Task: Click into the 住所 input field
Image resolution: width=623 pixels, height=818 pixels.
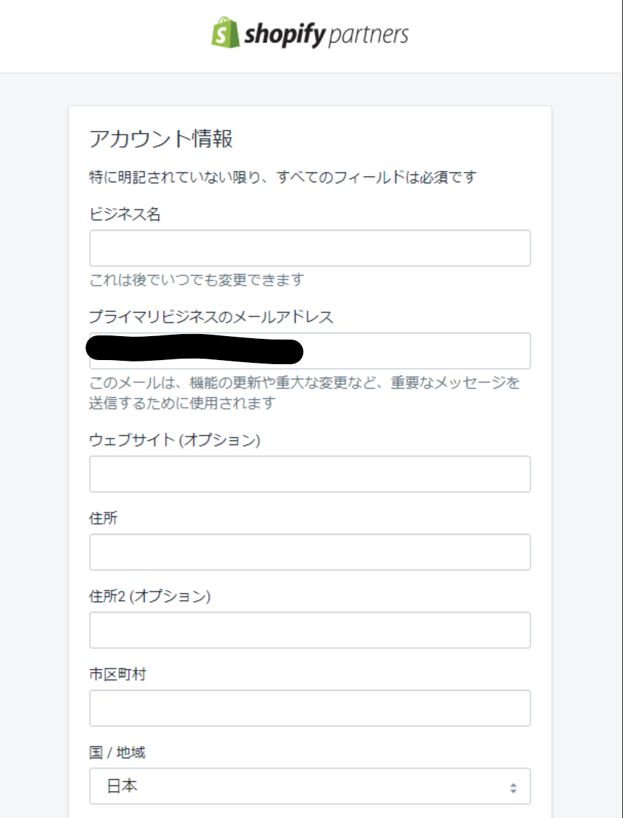Action: click(310, 552)
